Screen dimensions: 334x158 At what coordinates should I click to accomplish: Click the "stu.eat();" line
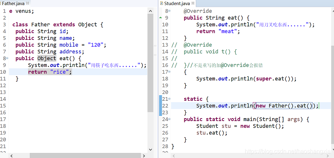coord(212,133)
